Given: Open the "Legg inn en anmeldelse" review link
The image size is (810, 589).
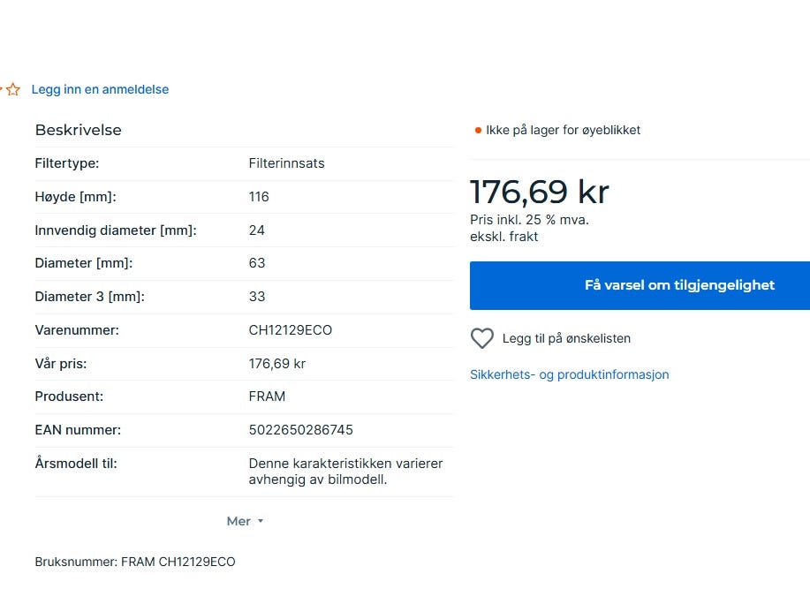Looking at the screenshot, I should tap(100, 89).
